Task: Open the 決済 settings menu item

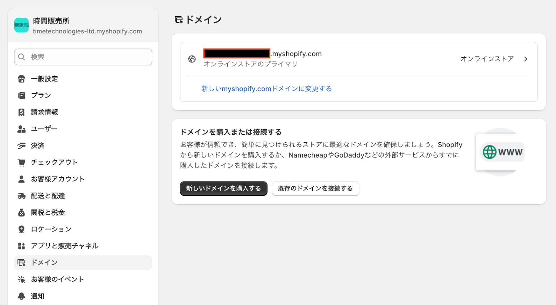Action: click(x=38, y=146)
